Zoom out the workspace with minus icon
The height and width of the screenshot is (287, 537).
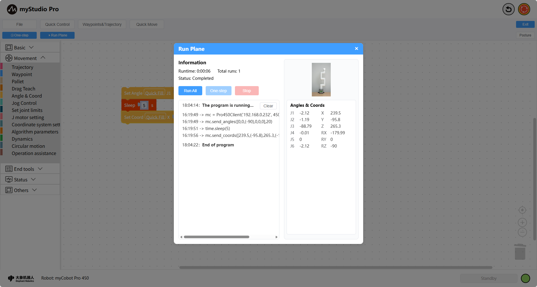(x=522, y=232)
